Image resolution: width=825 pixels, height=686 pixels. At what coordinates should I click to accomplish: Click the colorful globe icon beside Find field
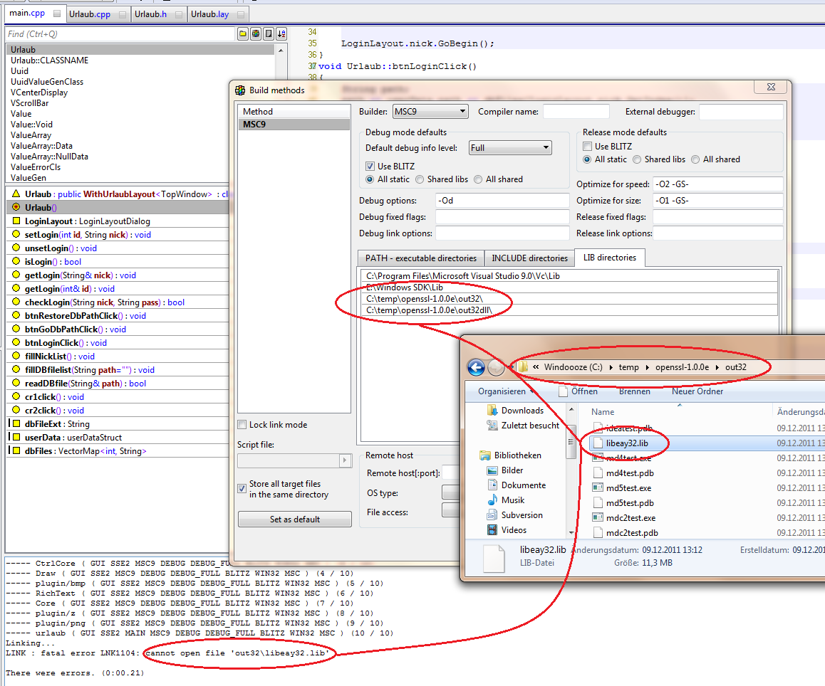[x=255, y=34]
